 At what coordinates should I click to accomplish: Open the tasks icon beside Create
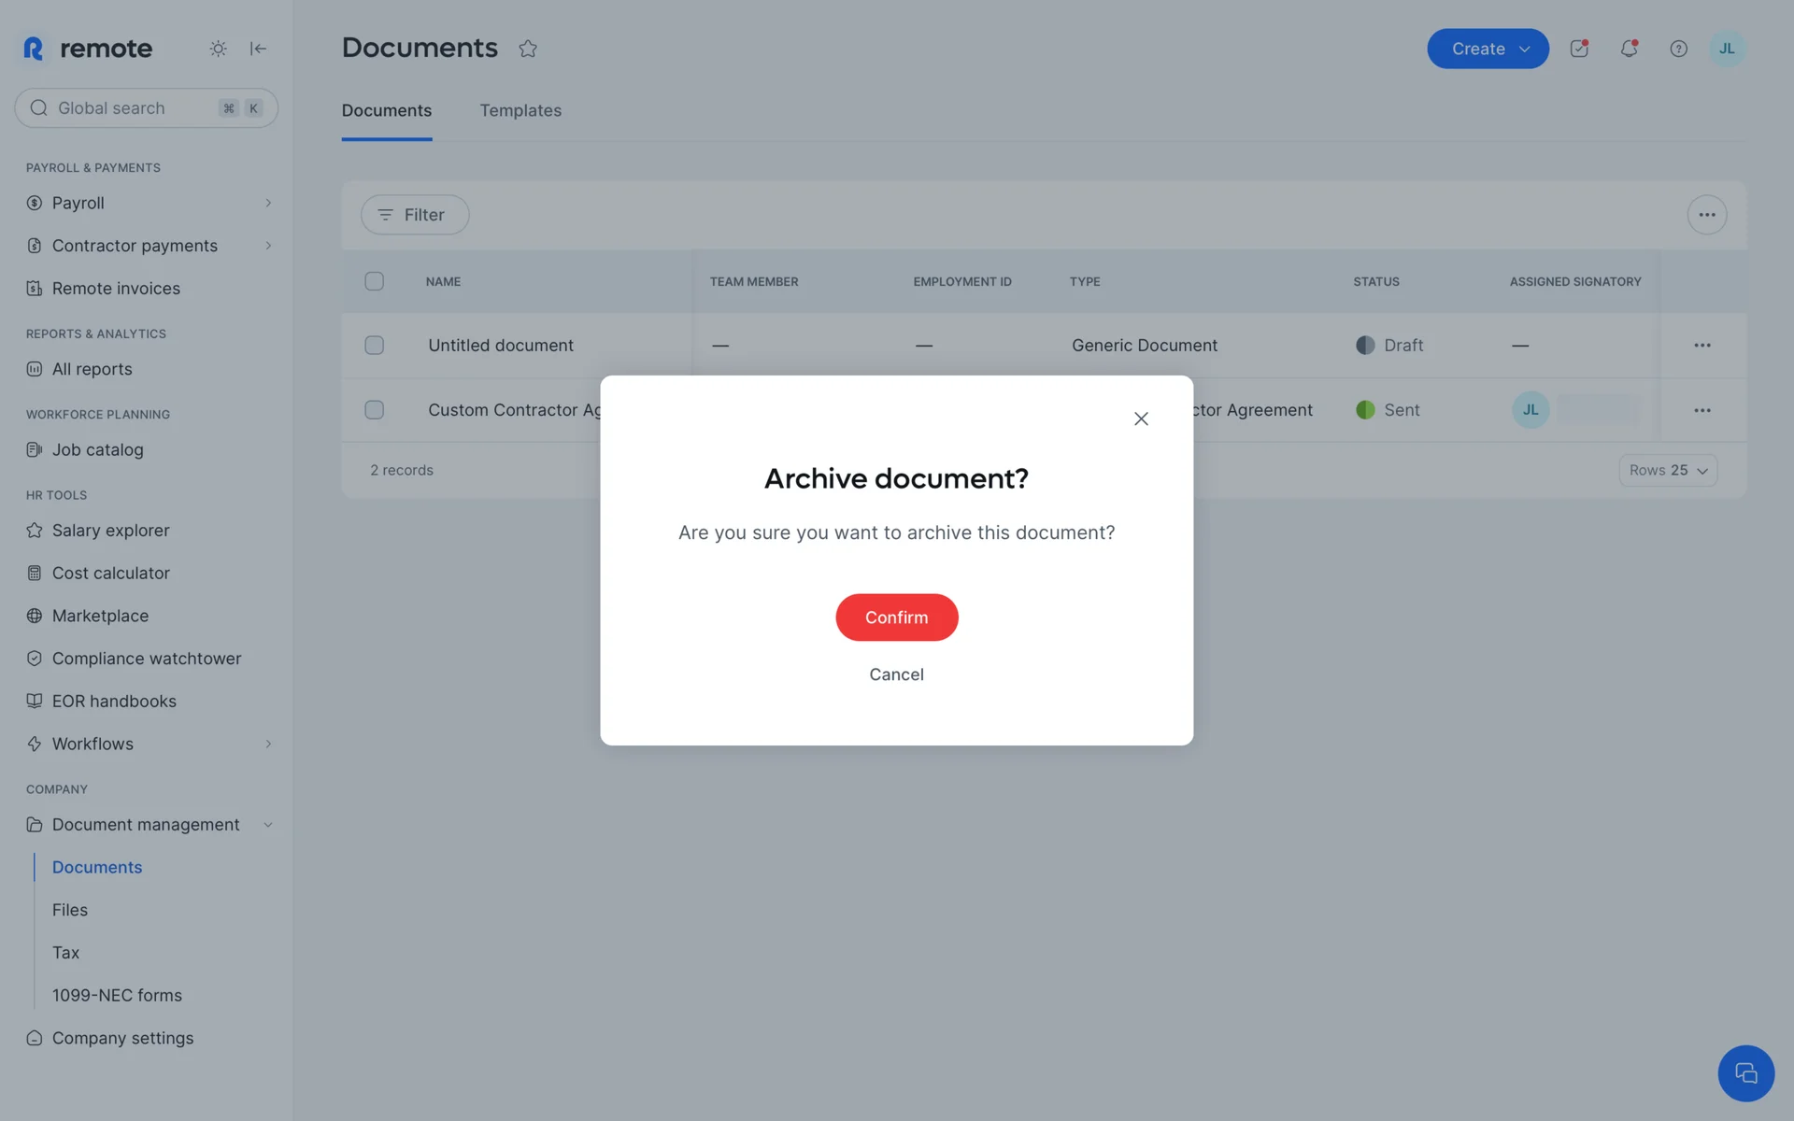[1579, 49]
